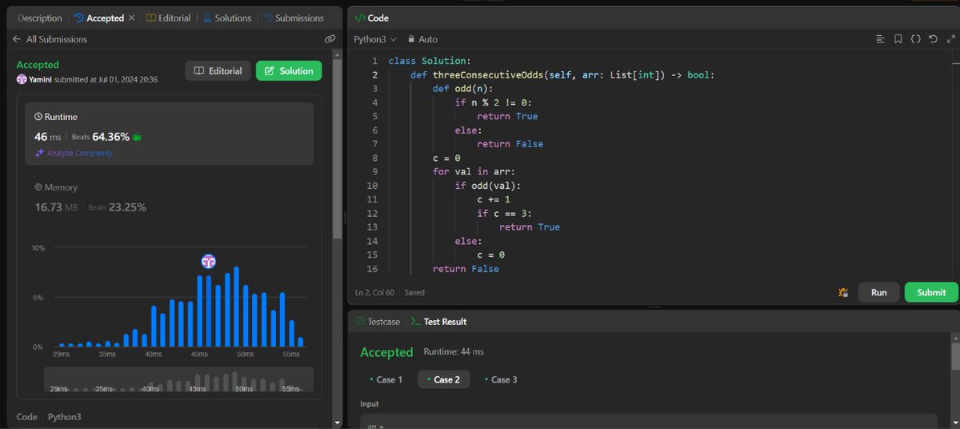Image resolution: width=960 pixels, height=429 pixels.
Task: Click the Editorial button
Action: point(218,70)
